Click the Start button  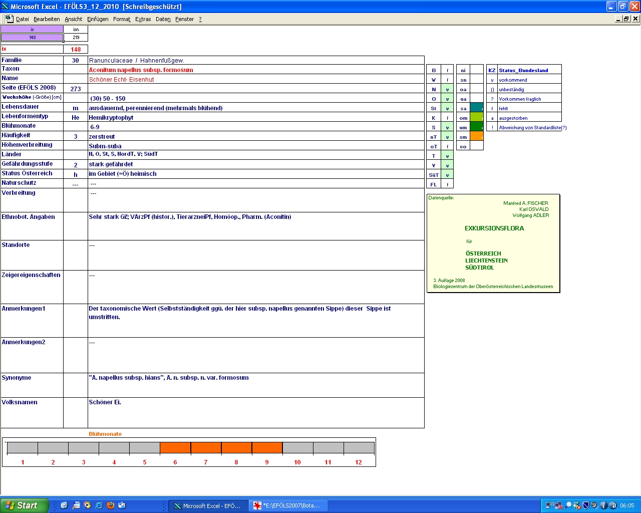[x=24, y=505]
